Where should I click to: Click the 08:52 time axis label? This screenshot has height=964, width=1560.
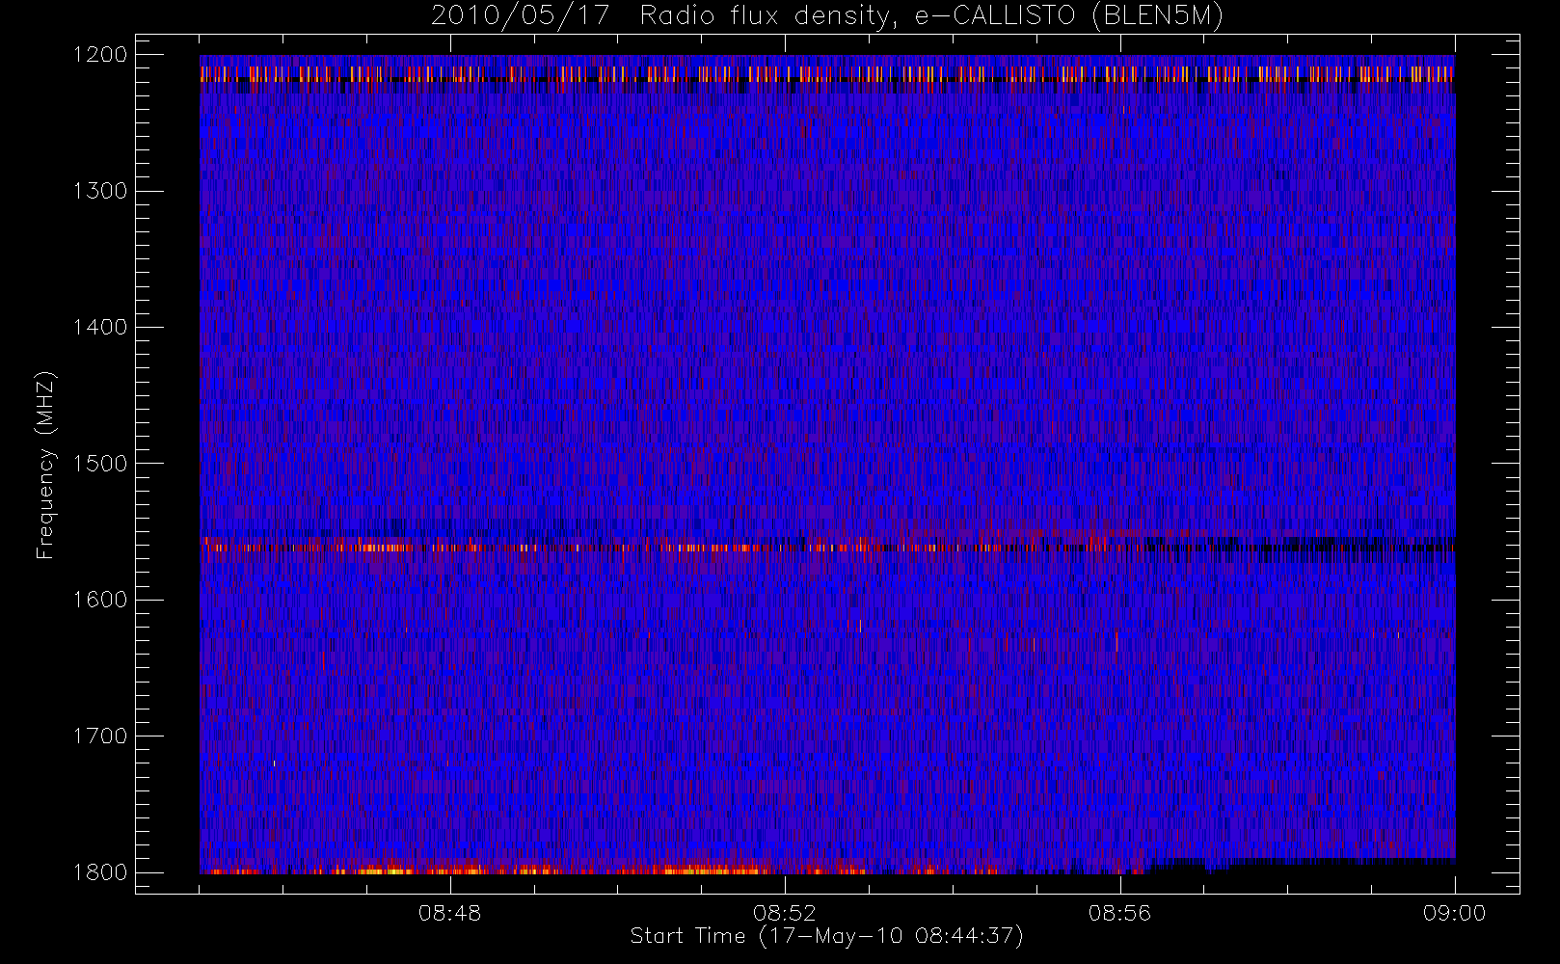point(785,913)
